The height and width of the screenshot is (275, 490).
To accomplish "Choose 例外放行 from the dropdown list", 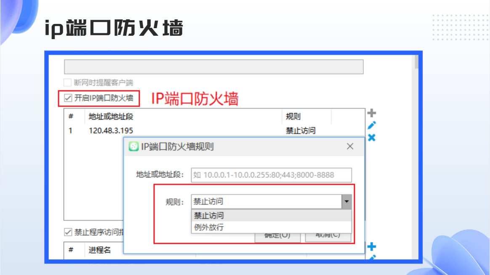I will point(271,227).
